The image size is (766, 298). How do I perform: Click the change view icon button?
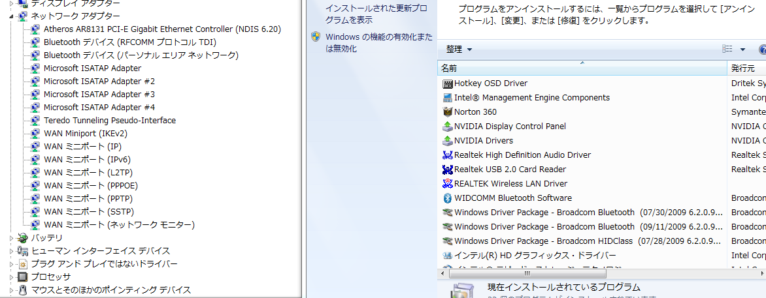[x=727, y=50]
